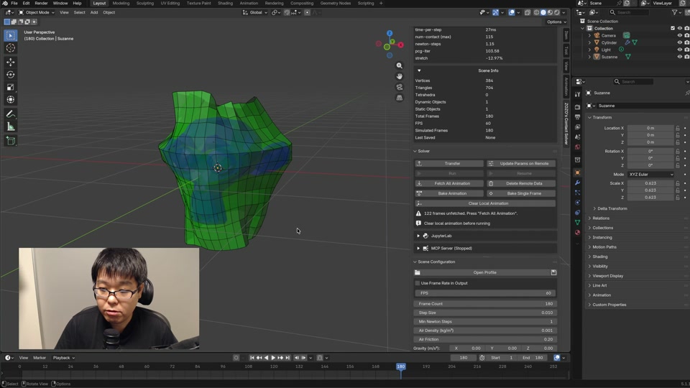Select the Move tool
690x388 pixels.
[11, 62]
